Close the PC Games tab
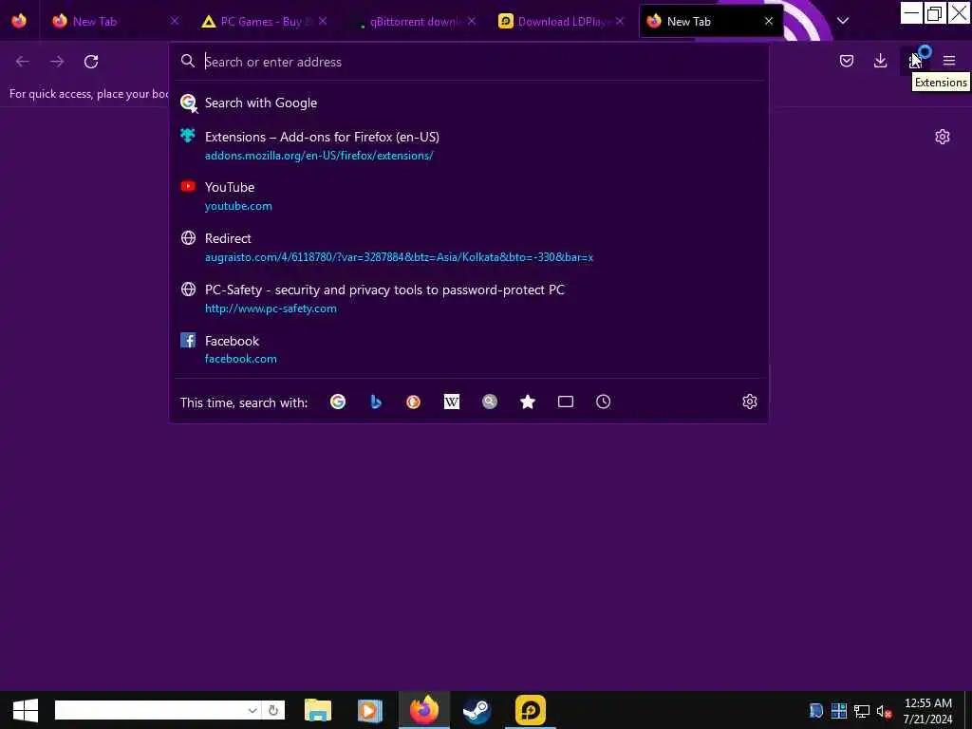The image size is (972, 729). pyautogui.click(x=323, y=21)
